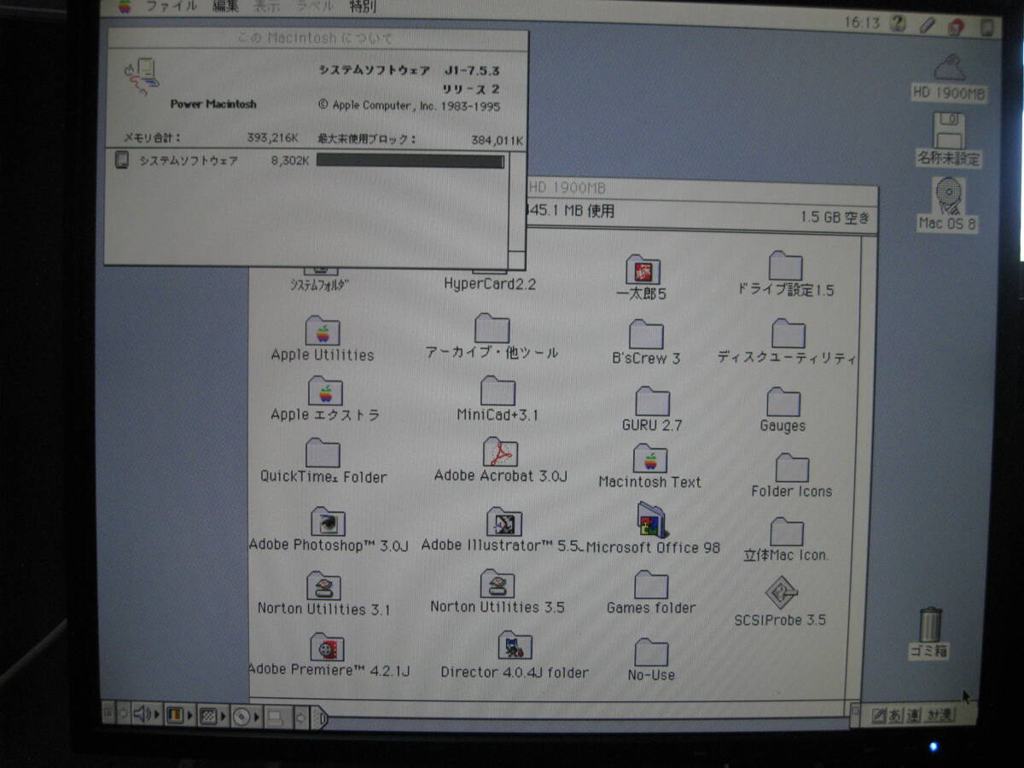Click the システムフォルダ label in HD window
Image resolution: width=1024 pixels, height=768 pixels.
pos(320,285)
